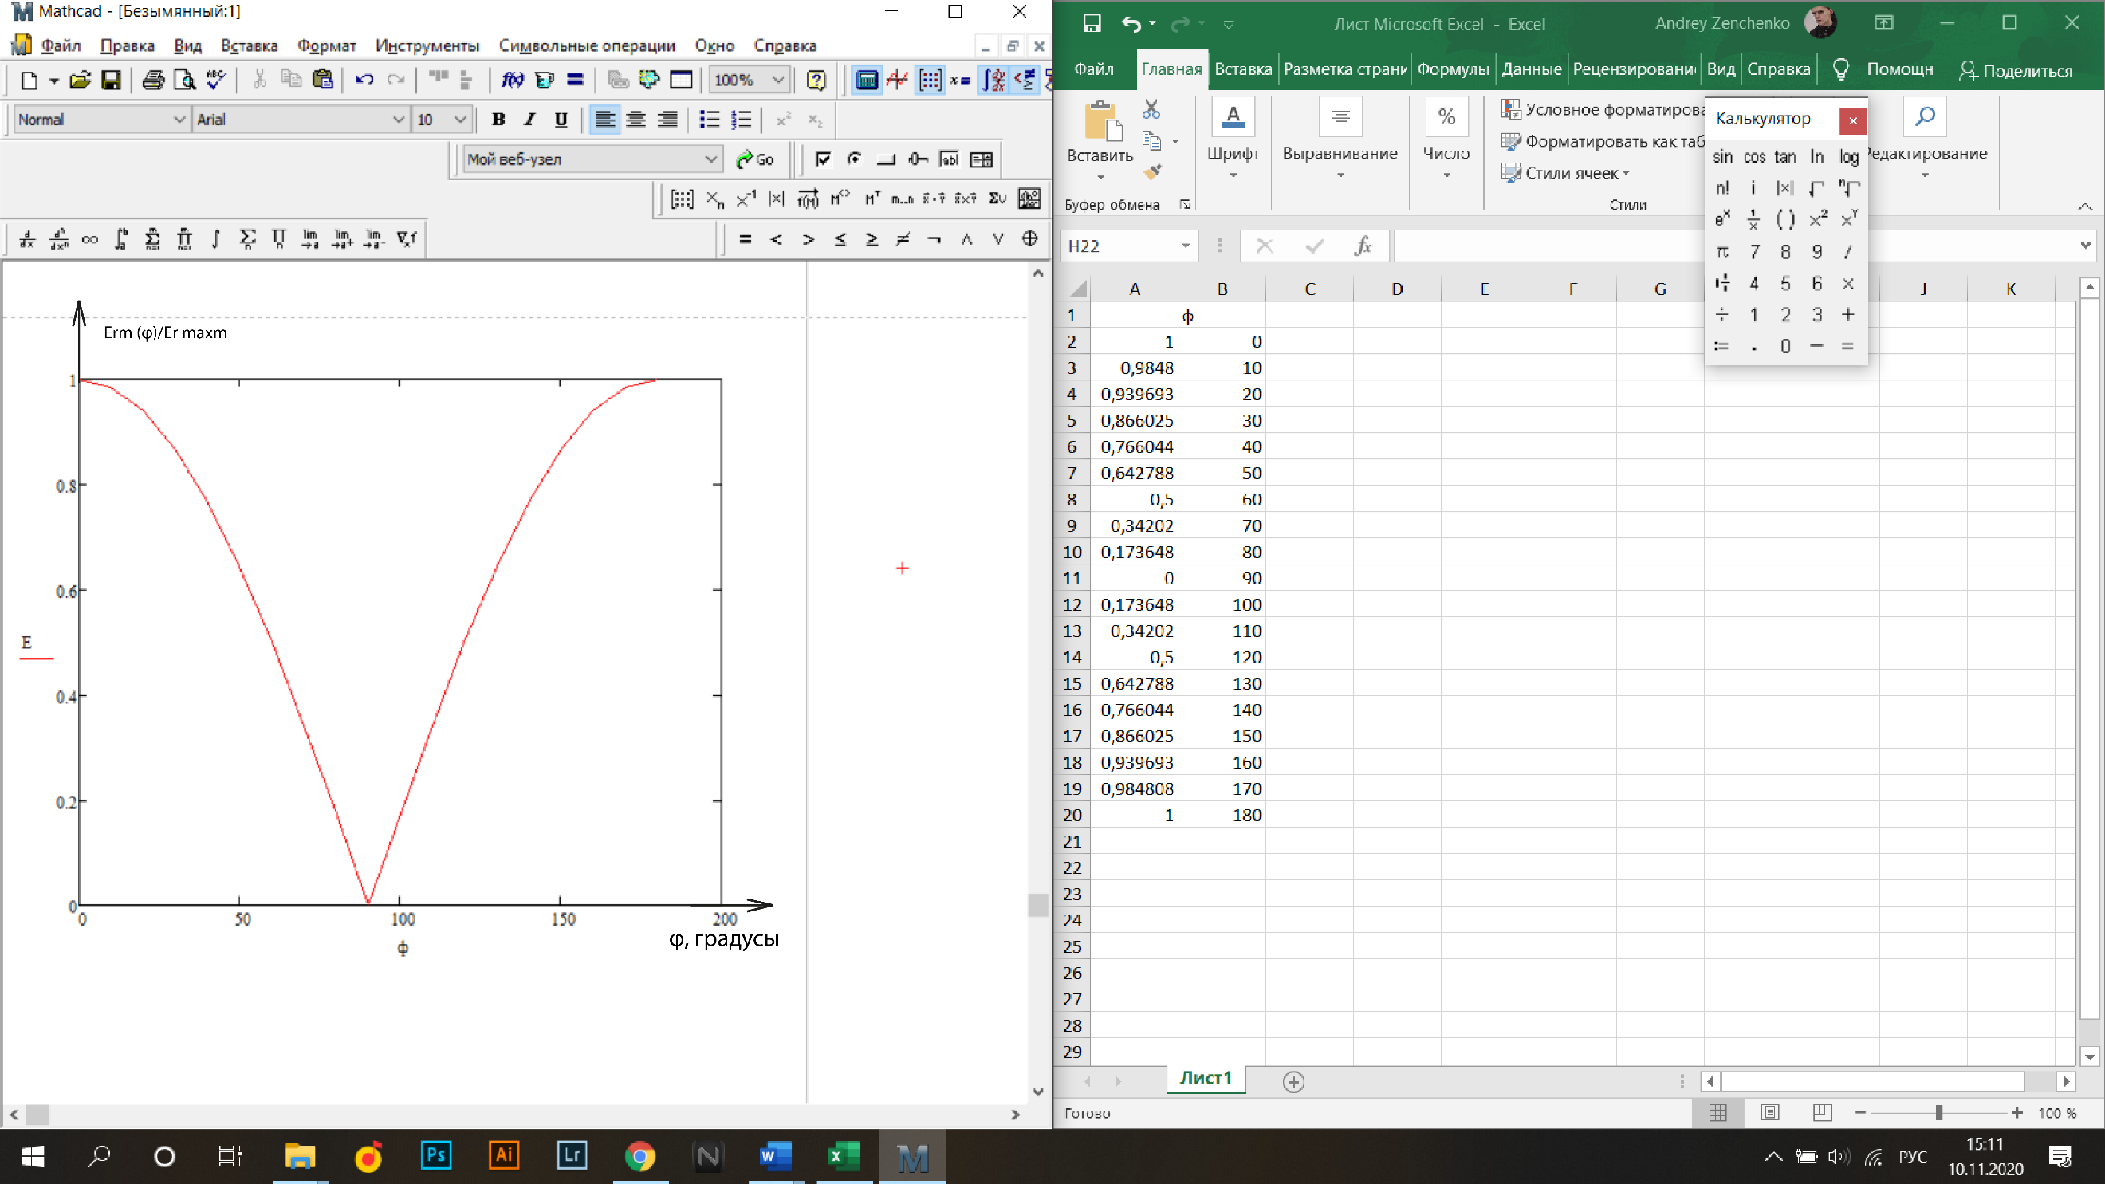This screenshot has width=2105, height=1184.
Task: Toggle italic text formatting in Mathcad
Action: [x=529, y=120]
